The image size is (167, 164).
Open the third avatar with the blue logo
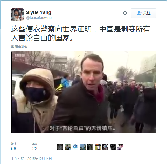tap(75, 147)
